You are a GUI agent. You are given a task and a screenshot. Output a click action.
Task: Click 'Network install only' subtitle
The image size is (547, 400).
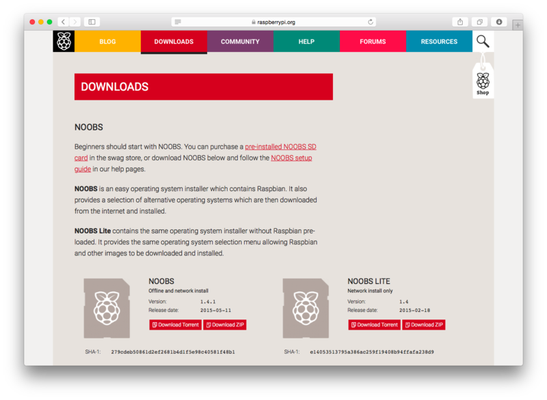coord(370,291)
